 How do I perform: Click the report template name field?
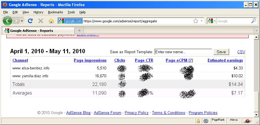pos(183,52)
